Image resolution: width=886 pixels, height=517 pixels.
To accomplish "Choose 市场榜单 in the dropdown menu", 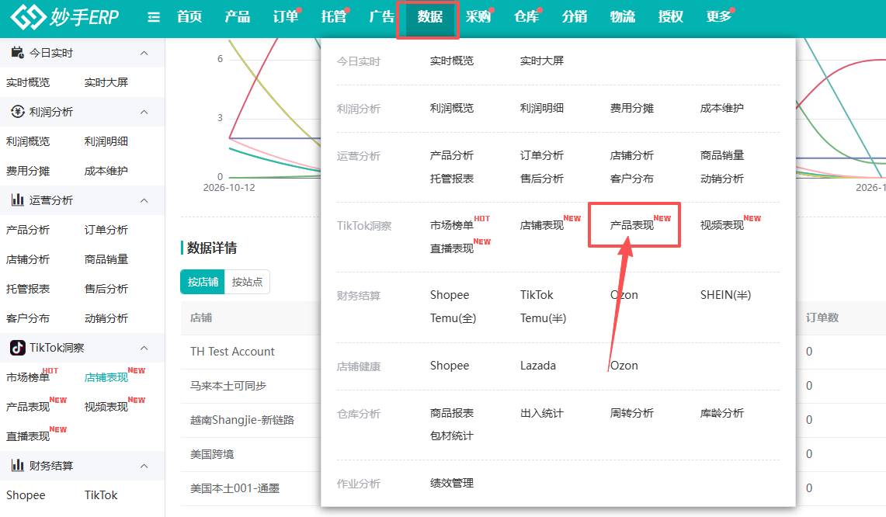I will click(x=451, y=225).
